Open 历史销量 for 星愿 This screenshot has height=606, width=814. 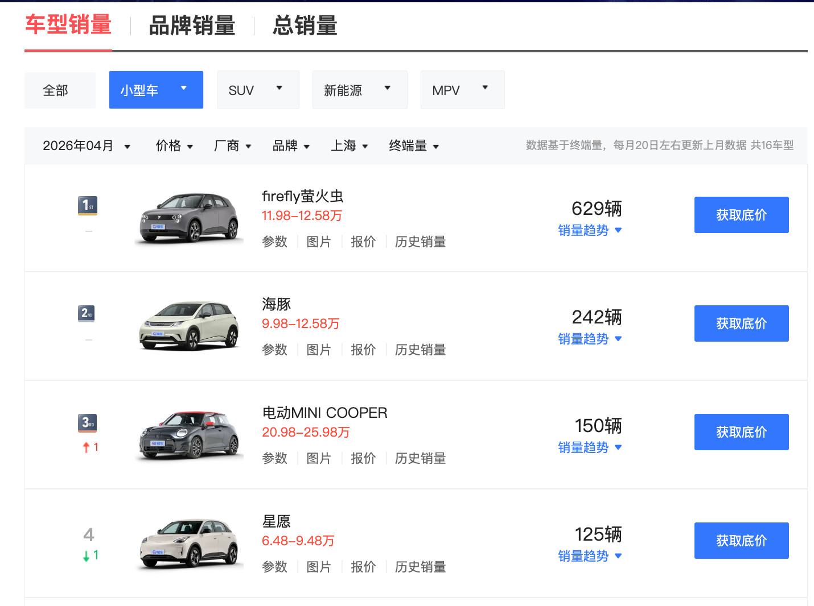(421, 567)
